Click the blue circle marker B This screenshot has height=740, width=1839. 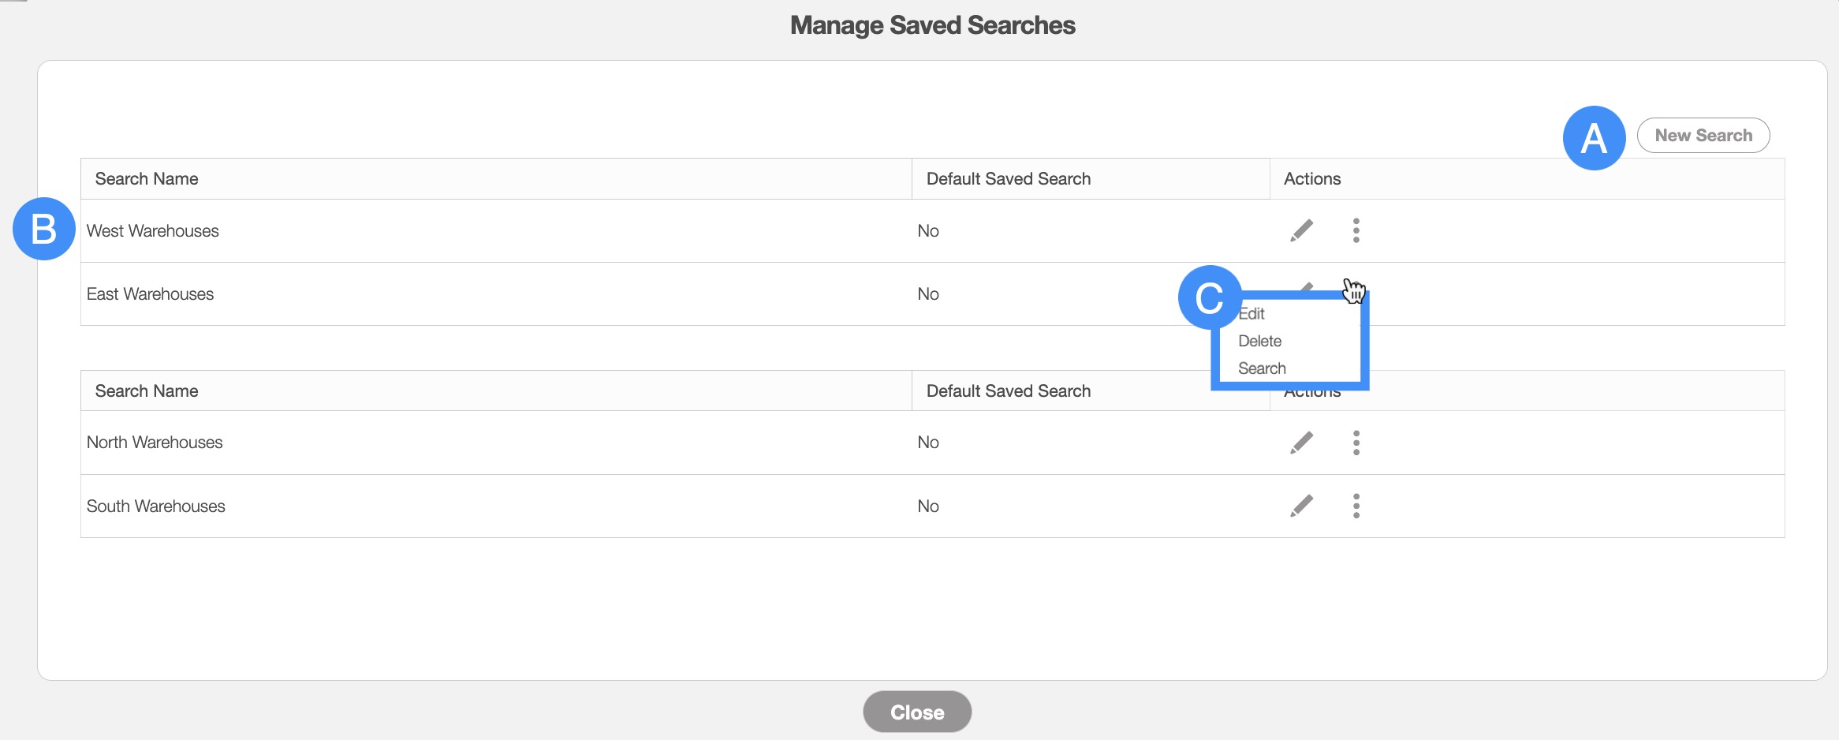[44, 229]
